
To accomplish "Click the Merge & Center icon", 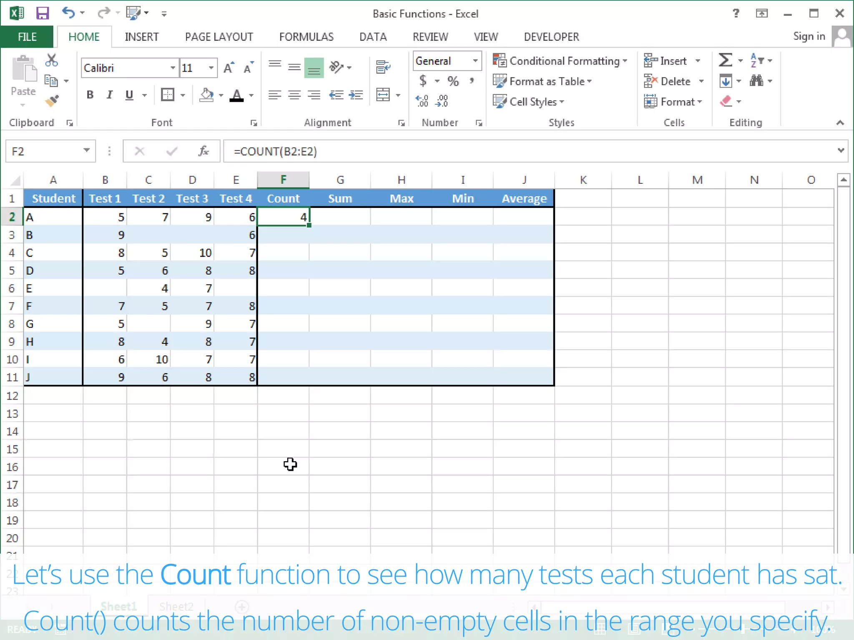I will point(383,95).
